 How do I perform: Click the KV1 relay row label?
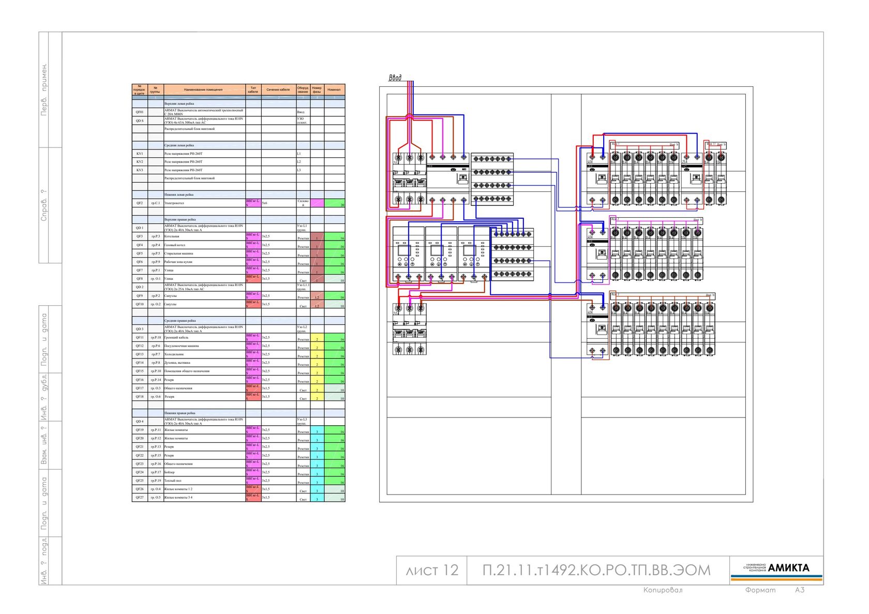[x=140, y=154]
